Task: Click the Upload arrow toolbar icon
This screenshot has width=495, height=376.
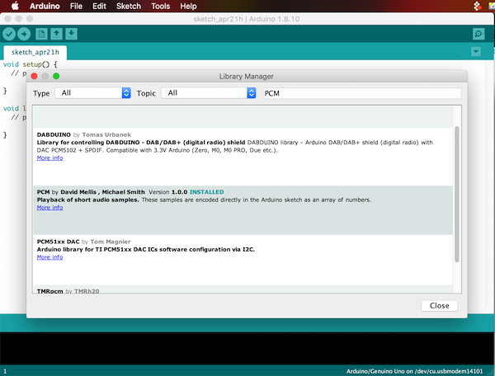Action: pos(24,34)
